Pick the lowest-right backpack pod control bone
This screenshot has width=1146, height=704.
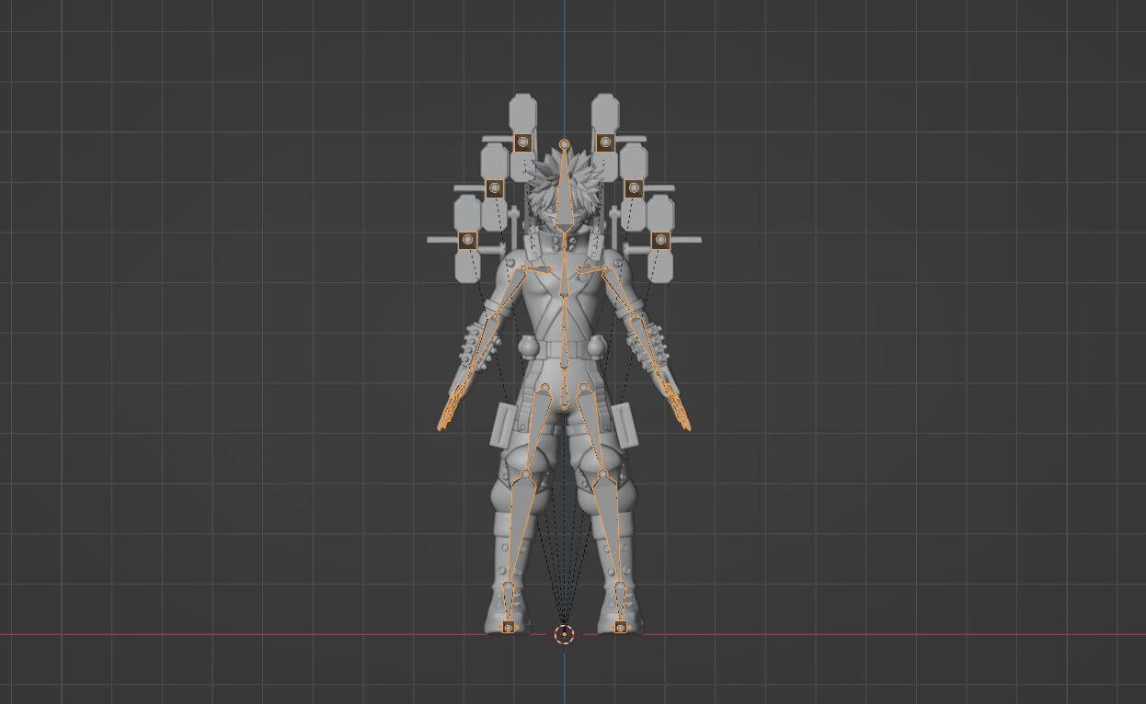click(x=659, y=240)
